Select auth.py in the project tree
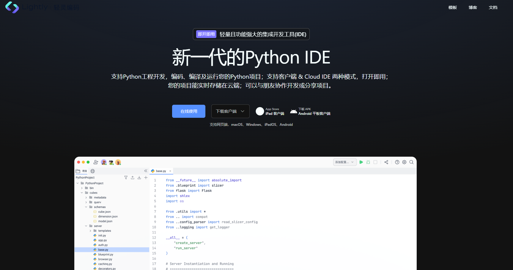The height and width of the screenshot is (270, 513). coord(102,245)
